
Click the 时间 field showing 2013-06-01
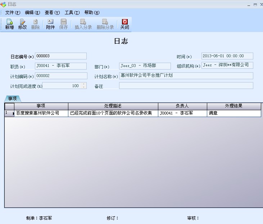point(227,56)
